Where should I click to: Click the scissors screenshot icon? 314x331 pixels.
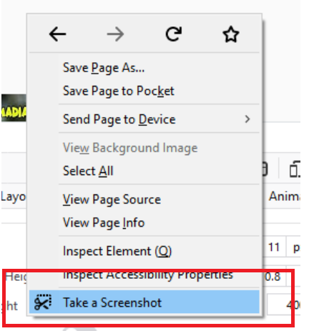click(43, 302)
